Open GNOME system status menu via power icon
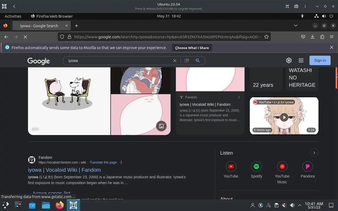Viewport: 338px width, 211px height. pos(331,16)
